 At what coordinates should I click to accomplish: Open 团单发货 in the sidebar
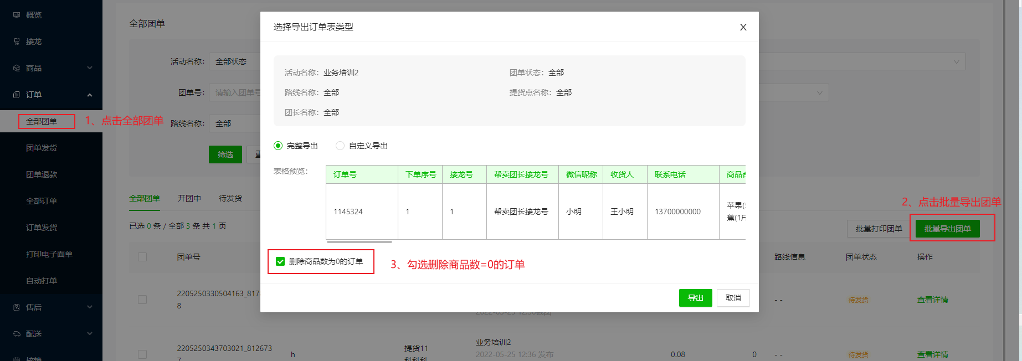(42, 148)
